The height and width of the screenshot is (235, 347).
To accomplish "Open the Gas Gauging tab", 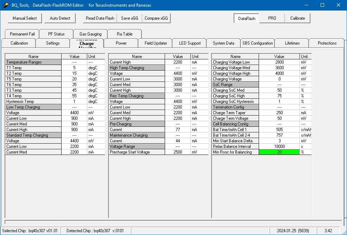I will [x=90, y=34].
